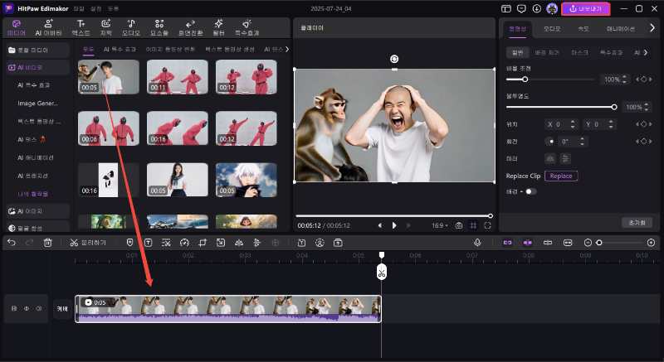The height and width of the screenshot is (362, 664).
Task: Increase the scale percentage stepper
Action: pos(625,77)
